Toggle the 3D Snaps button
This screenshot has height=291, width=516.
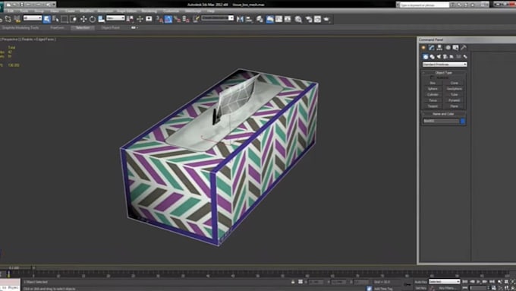click(x=159, y=19)
